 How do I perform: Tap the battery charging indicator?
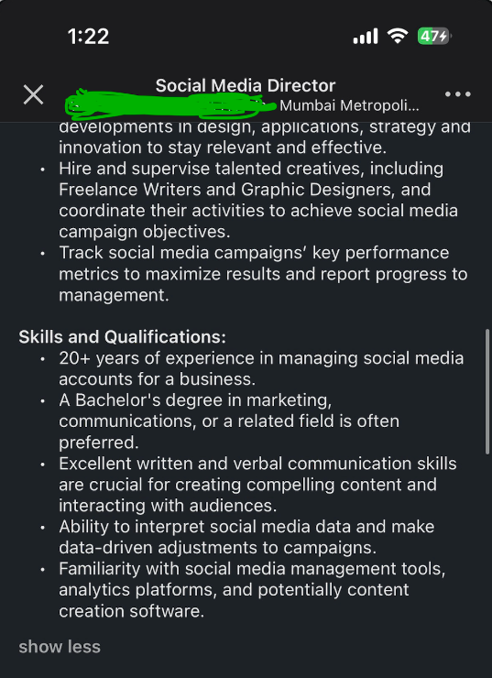[x=434, y=37]
